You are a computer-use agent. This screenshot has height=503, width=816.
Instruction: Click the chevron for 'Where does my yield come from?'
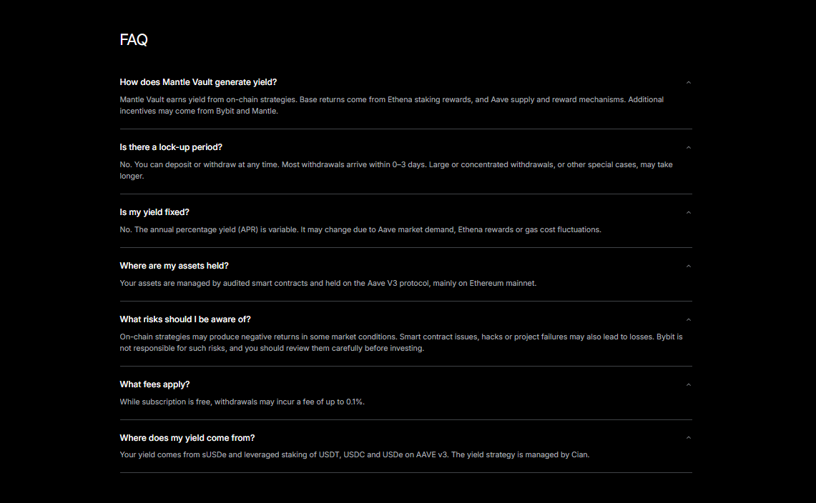coord(688,438)
